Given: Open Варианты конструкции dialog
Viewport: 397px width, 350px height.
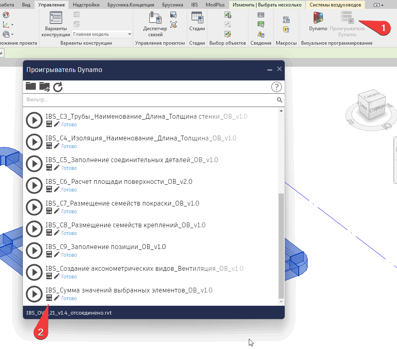Looking at the screenshot, I should 56,24.
